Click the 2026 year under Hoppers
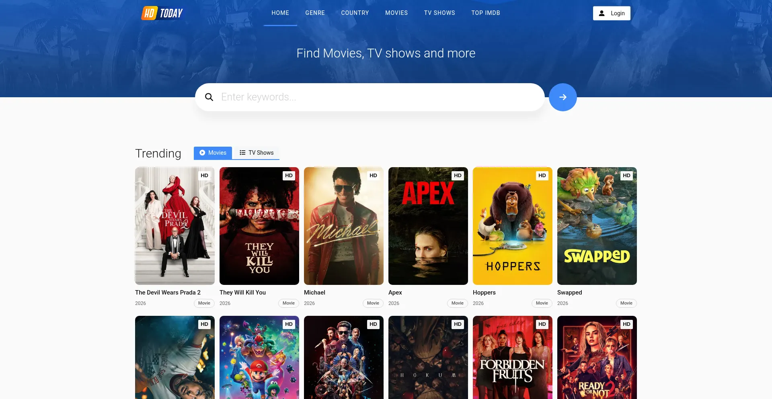The image size is (772, 399). 478,303
